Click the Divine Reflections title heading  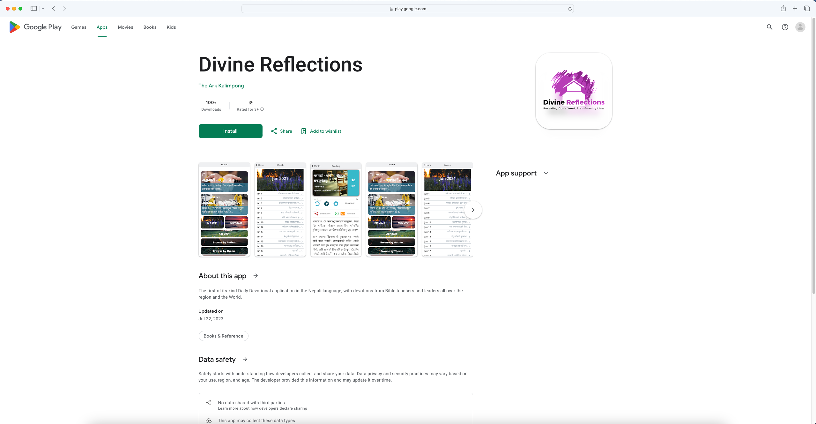280,64
